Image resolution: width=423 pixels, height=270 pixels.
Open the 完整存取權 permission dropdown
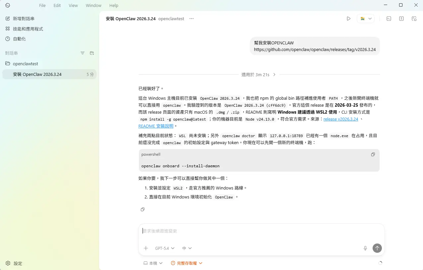(x=187, y=263)
